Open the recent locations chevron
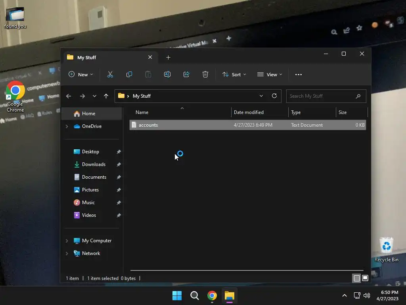The height and width of the screenshot is (305, 406). click(94, 96)
